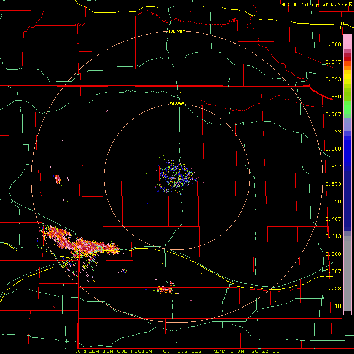Click the 0.467 scale value
Screen dimensions: 354x354
pyautogui.click(x=333, y=219)
